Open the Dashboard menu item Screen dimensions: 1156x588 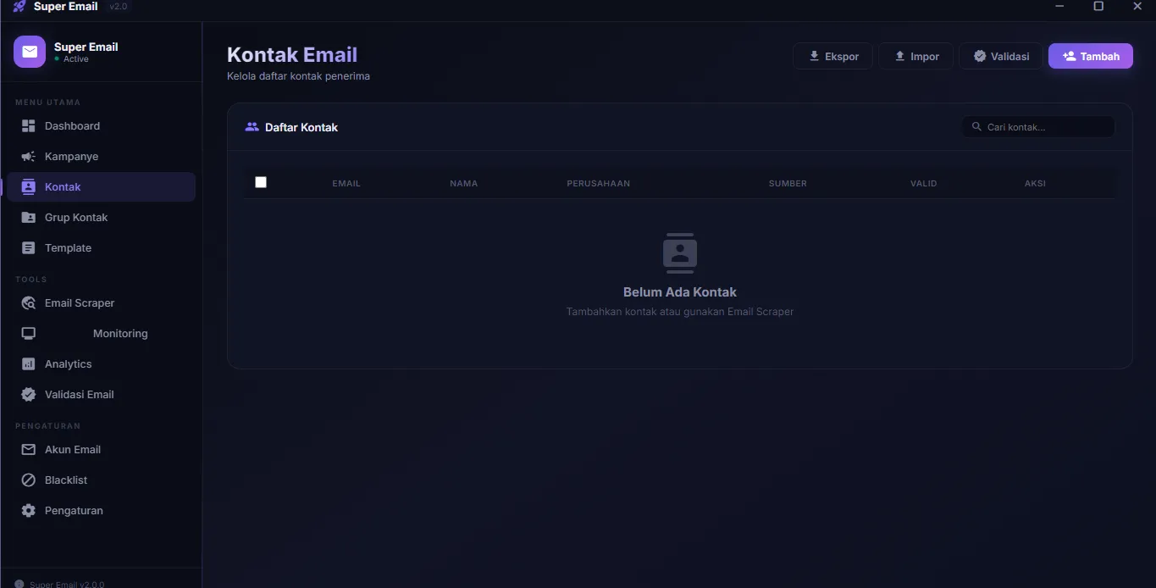click(x=101, y=126)
